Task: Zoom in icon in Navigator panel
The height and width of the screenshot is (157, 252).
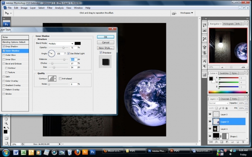Action: click(x=243, y=67)
